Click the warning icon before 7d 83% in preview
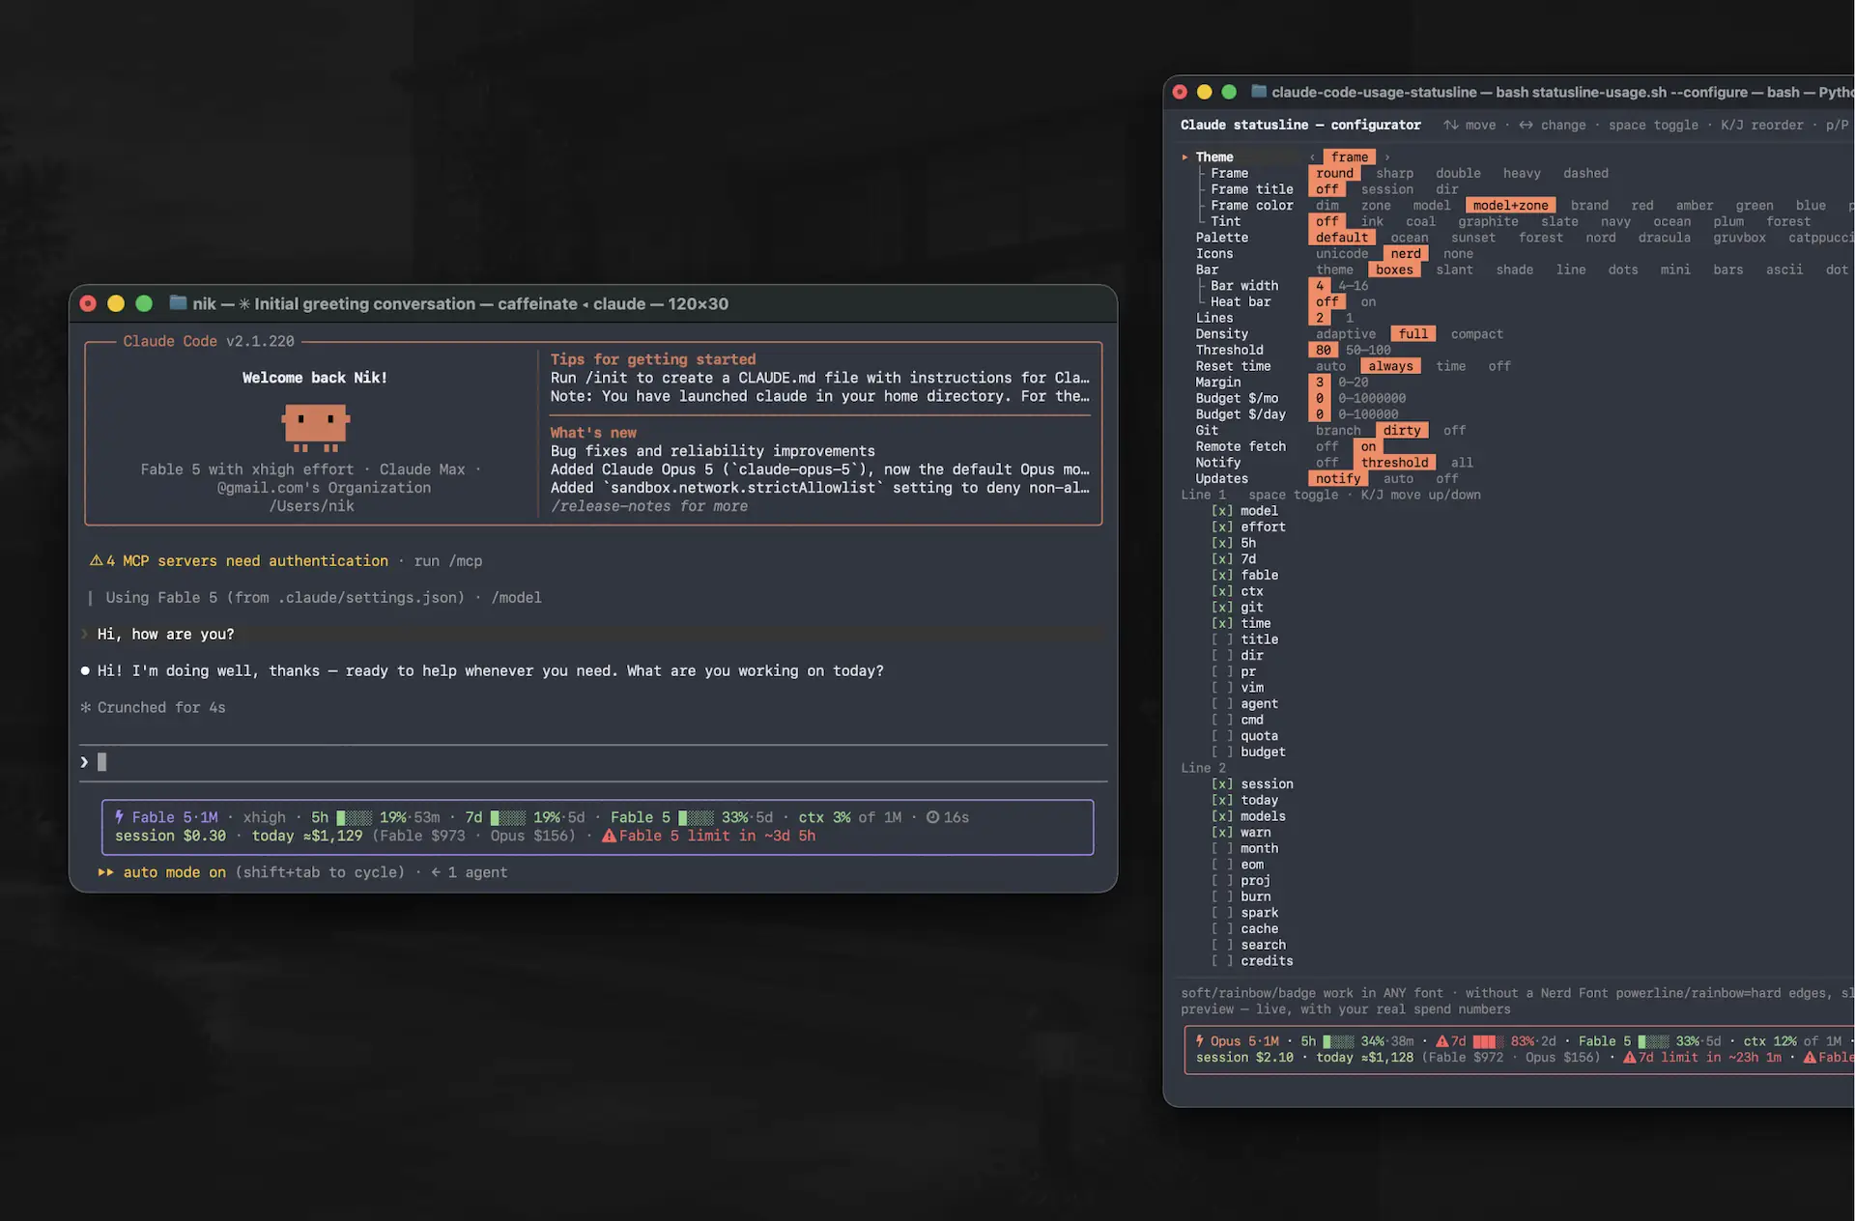 pos(1442,1041)
